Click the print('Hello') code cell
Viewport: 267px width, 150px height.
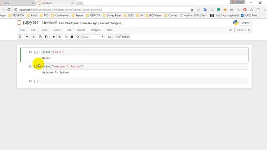(144, 52)
